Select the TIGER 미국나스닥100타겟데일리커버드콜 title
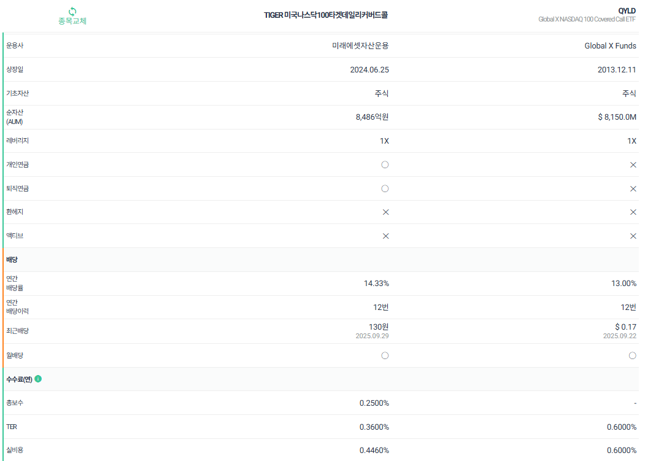Image resolution: width=645 pixels, height=461 pixels. tap(326, 15)
